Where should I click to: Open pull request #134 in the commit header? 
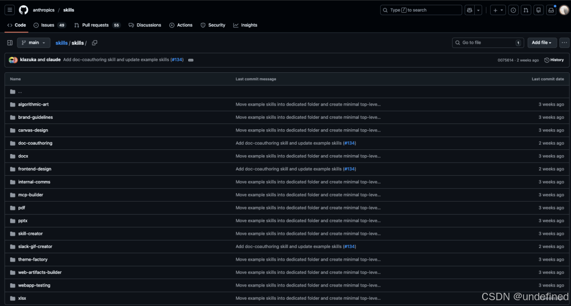pyautogui.click(x=177, y=60)
